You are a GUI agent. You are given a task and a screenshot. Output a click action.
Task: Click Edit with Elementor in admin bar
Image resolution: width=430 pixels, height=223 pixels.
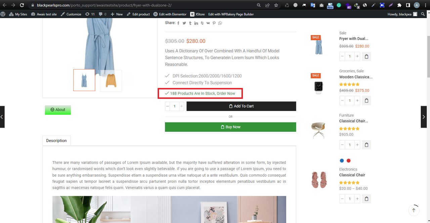[x=170, y=14]
